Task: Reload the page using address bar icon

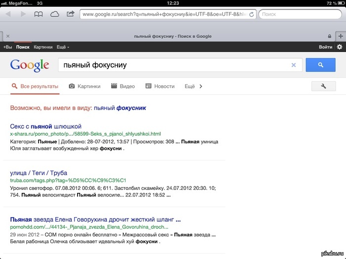Action: coord(252,14)
